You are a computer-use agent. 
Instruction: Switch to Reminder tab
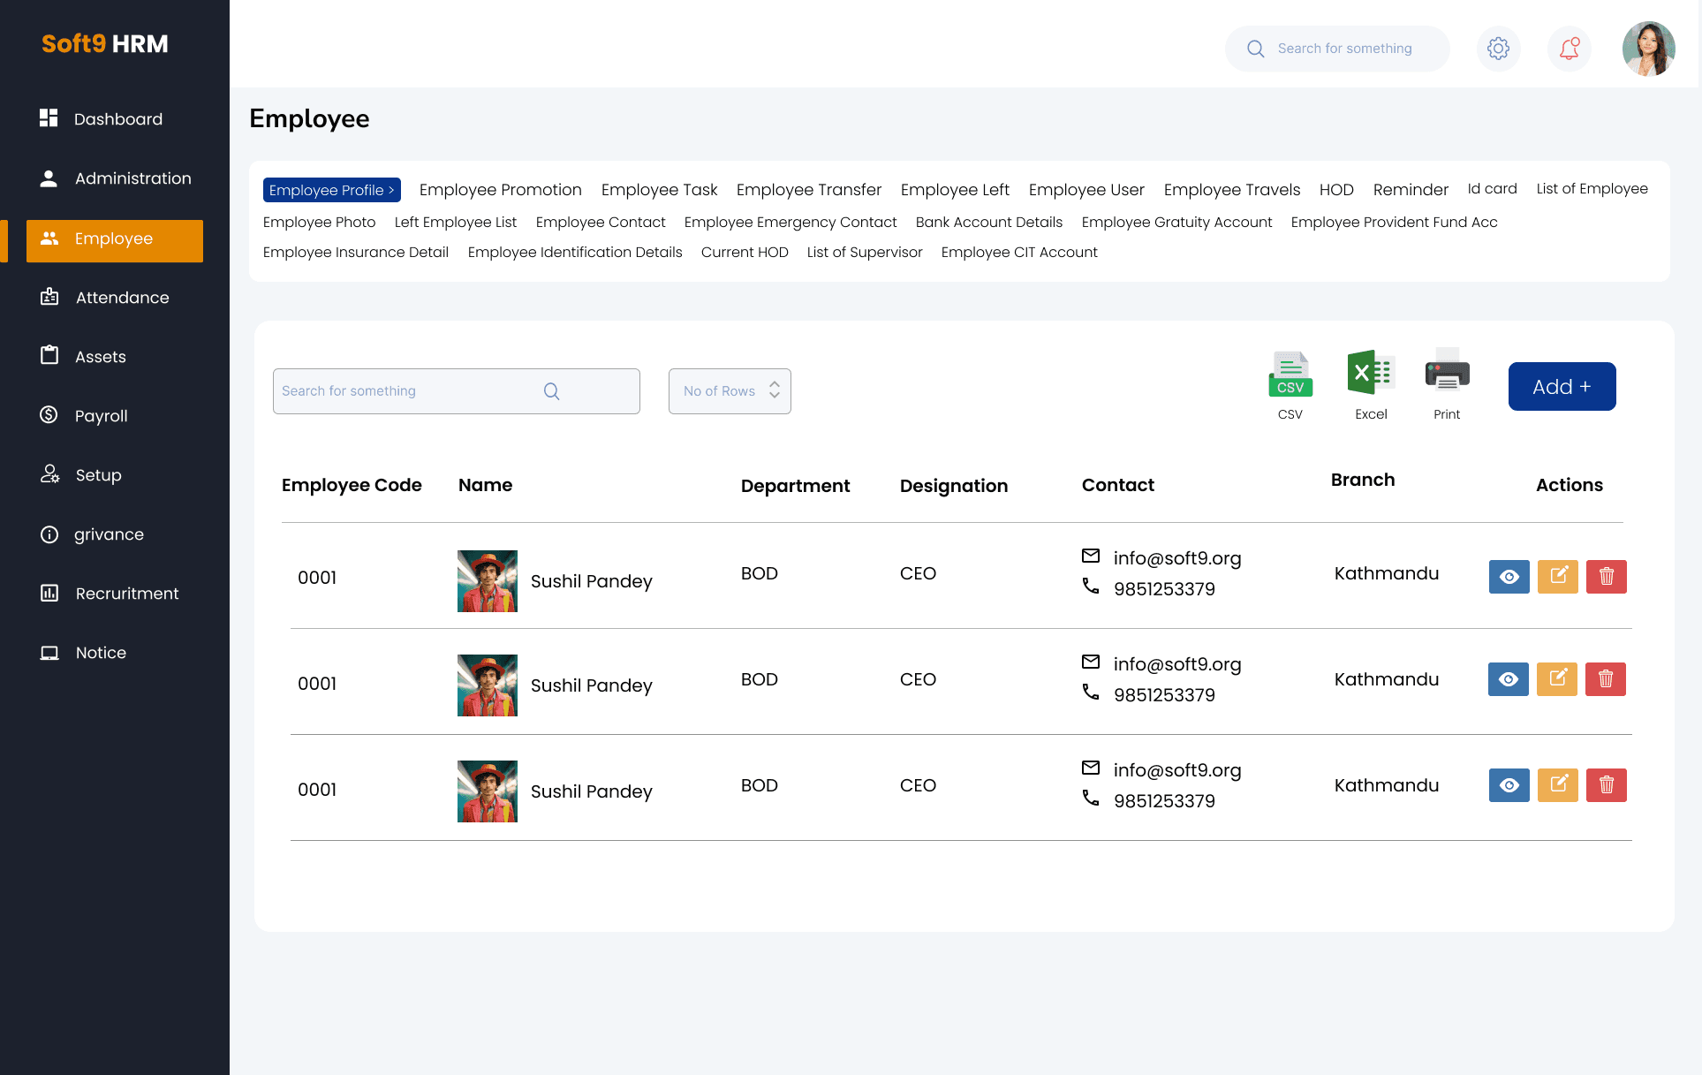[1411, 190]
